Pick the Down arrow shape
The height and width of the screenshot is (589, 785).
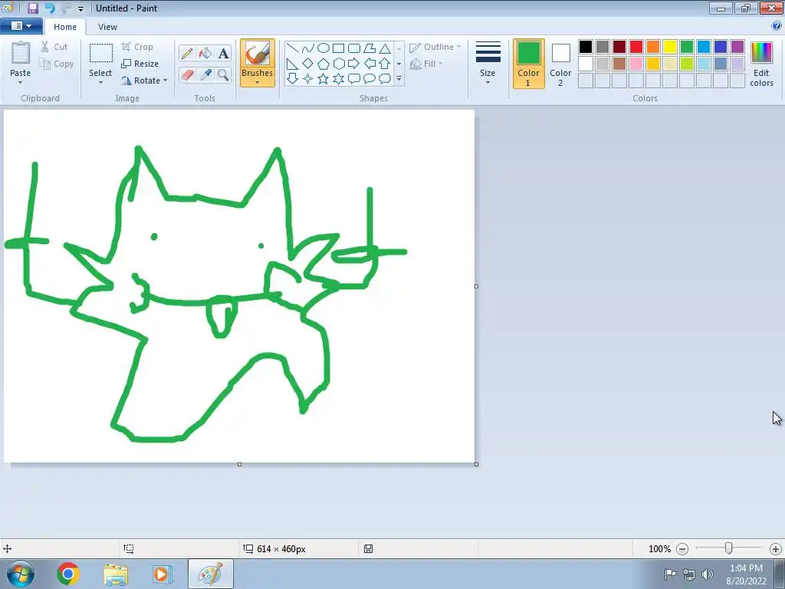(x=292, y=79)
